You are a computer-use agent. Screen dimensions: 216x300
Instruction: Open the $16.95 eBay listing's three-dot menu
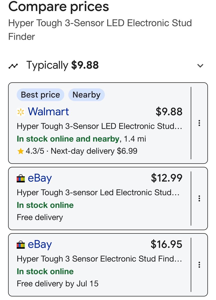point(199,265)
